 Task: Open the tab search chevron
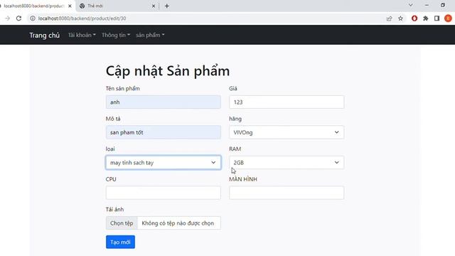(411, 5)
